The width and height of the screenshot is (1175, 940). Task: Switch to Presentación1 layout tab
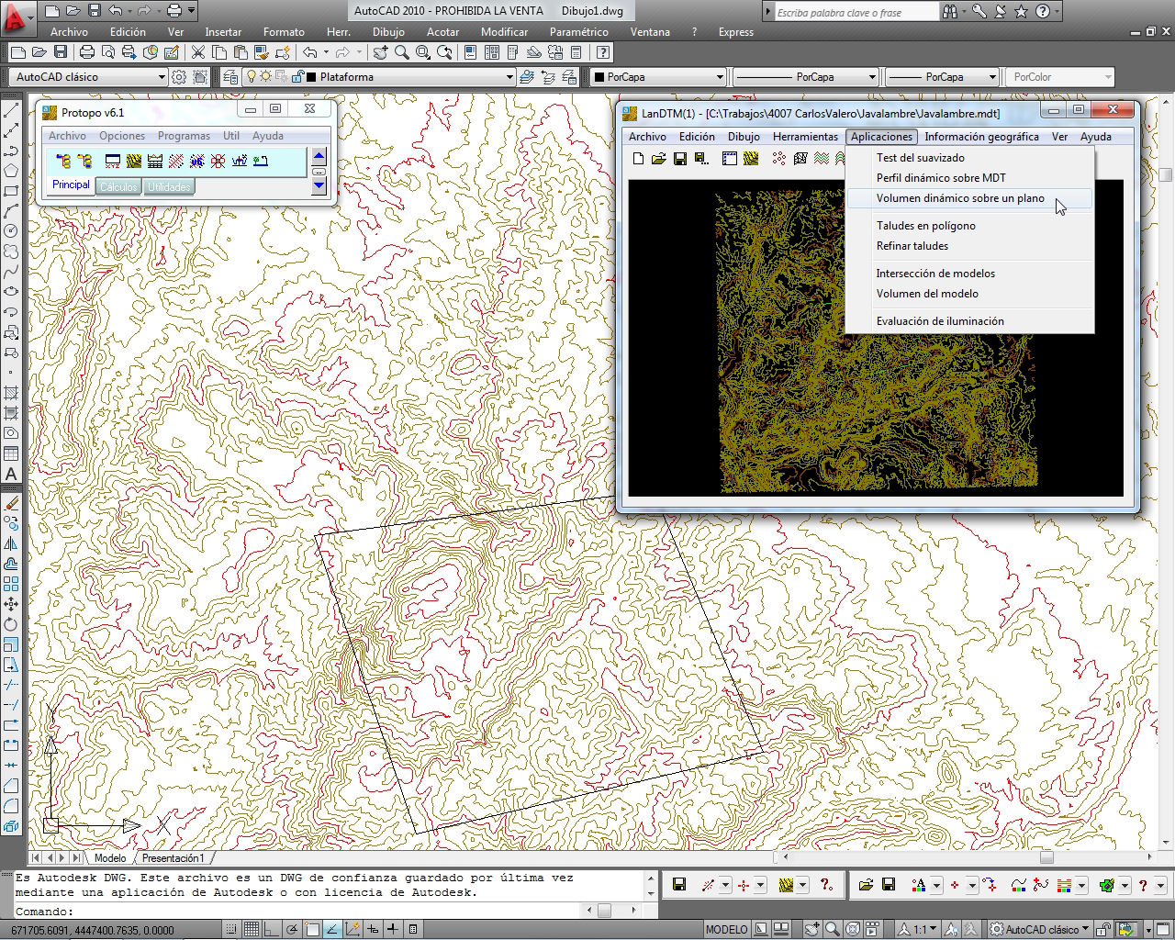click(x=173, y=858)
